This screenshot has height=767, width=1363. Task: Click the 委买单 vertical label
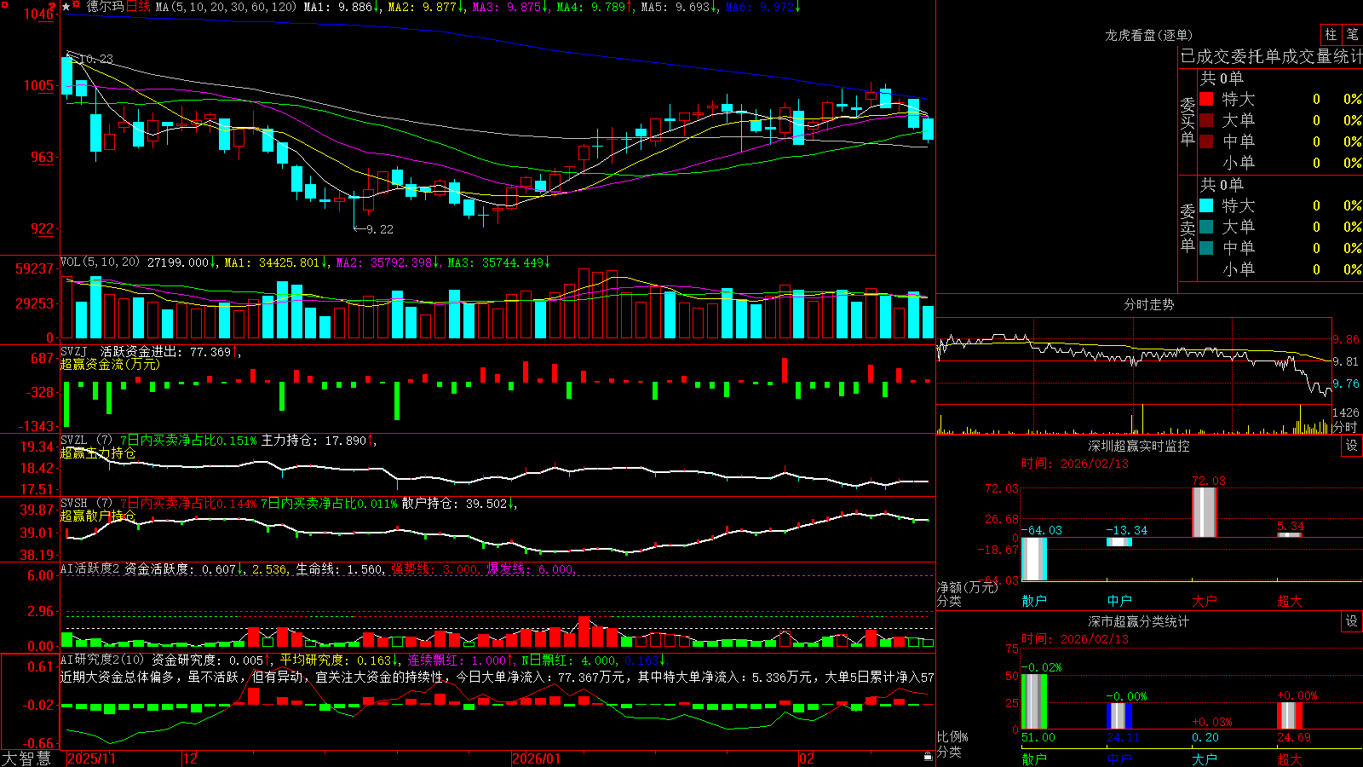[x=1188, y=121]
